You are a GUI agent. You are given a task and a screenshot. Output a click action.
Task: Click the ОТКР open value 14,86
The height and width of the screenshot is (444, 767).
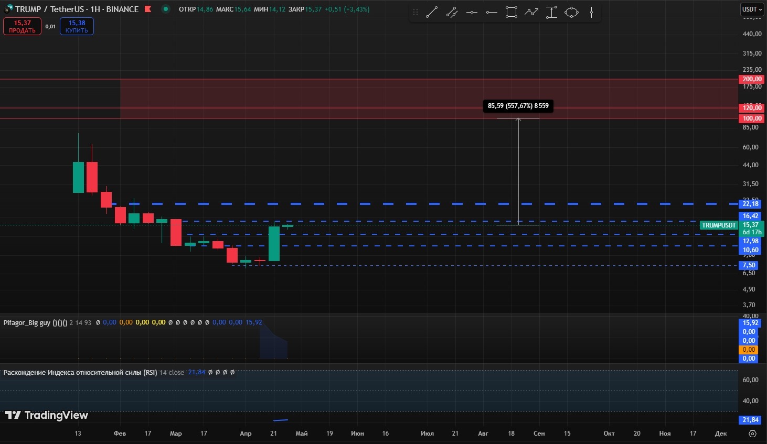click(205, 9)
